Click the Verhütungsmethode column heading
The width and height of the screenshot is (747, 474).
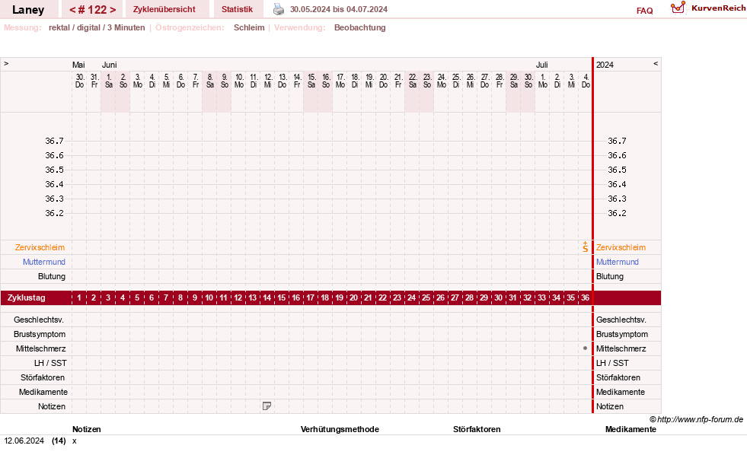click(340, 429)
